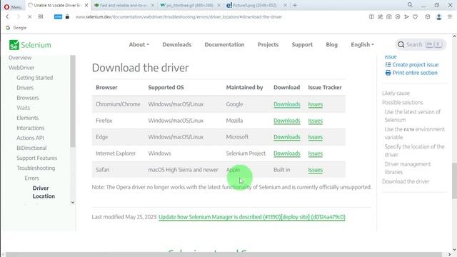Open the last modified commit link
457x257 pixels.
[x=252, y=217]
